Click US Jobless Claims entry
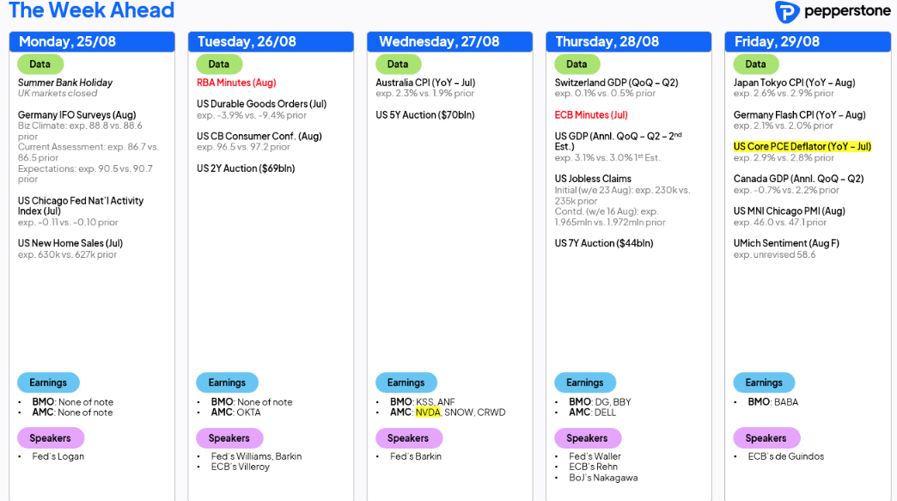 593,179
